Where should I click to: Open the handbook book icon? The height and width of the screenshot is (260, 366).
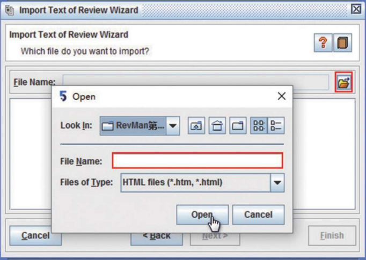pos(342,43)
